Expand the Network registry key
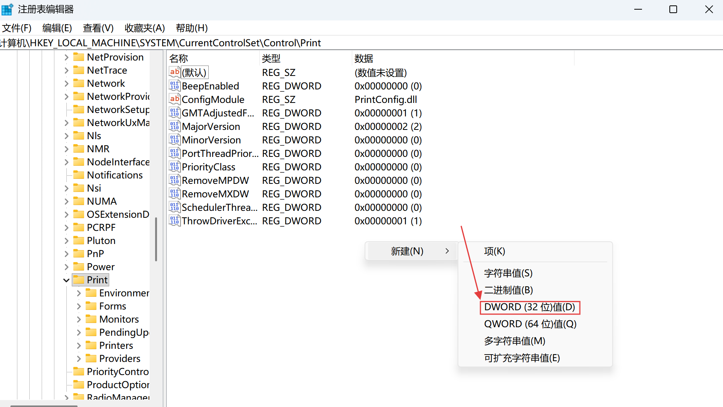The height and width of the screenshot is (407, 723). [x=66, y=83]
